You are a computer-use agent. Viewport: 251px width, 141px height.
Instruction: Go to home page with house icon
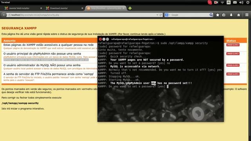238,15
